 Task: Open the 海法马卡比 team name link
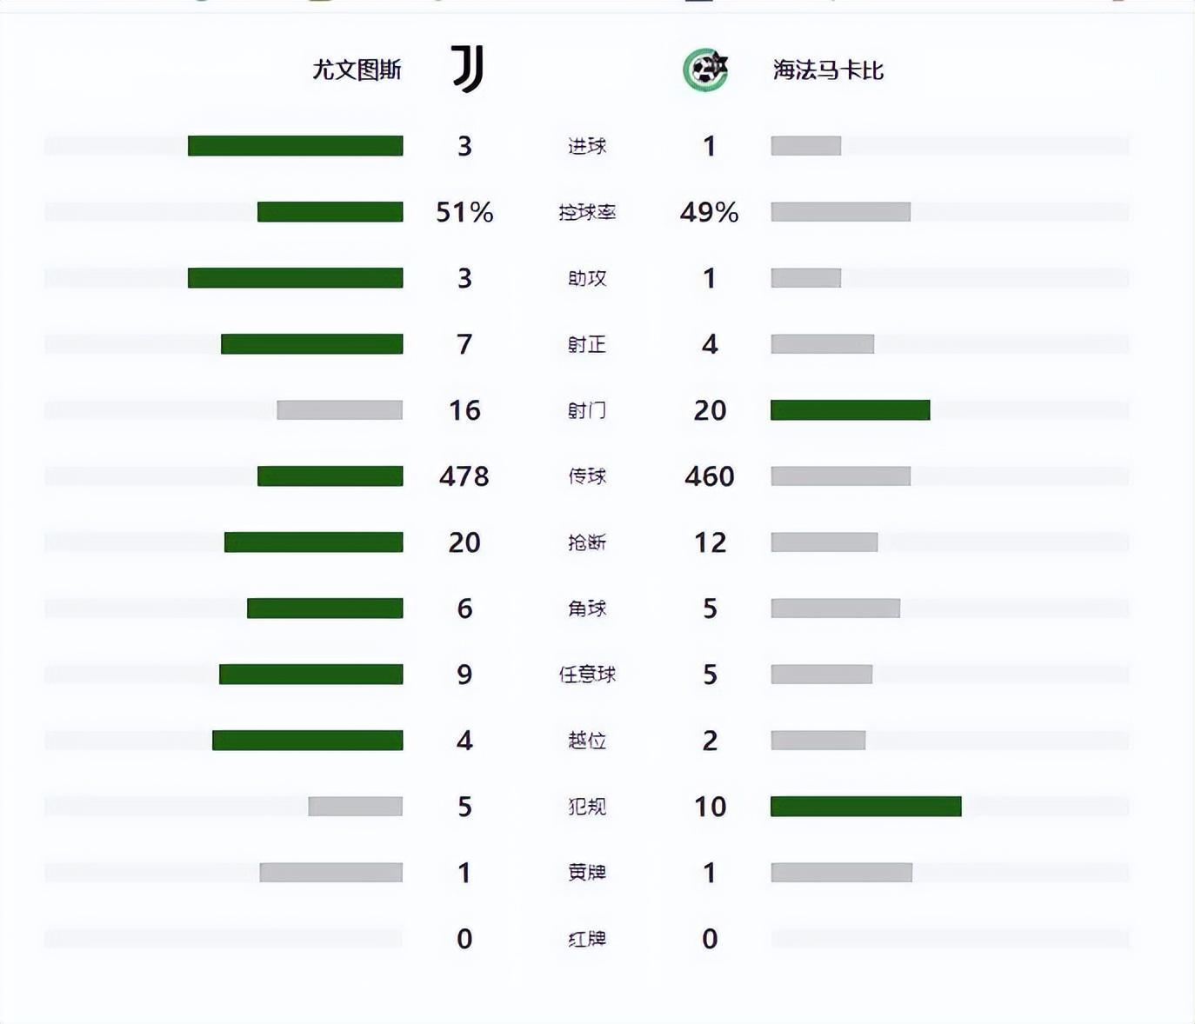pyautogui.click(x=828, y=70)
